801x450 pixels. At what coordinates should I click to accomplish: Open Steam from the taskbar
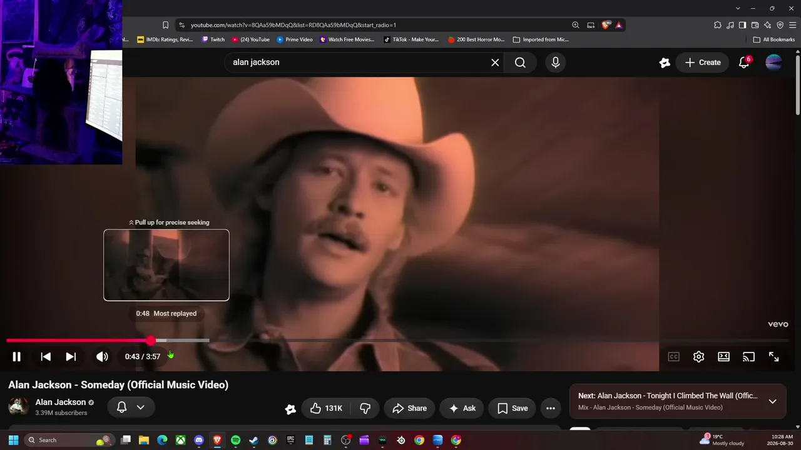coord(253,440)
